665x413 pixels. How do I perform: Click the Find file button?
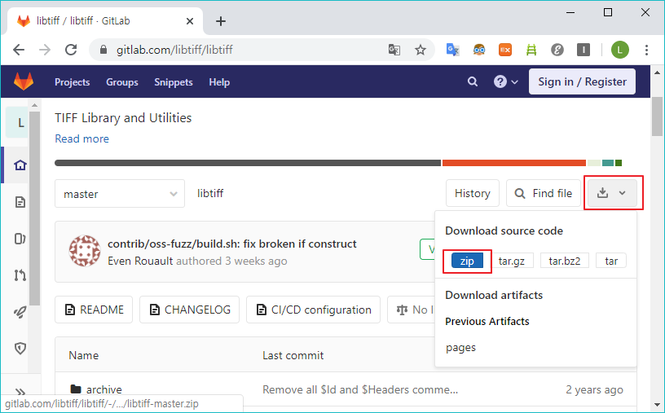tap(544, 193)
